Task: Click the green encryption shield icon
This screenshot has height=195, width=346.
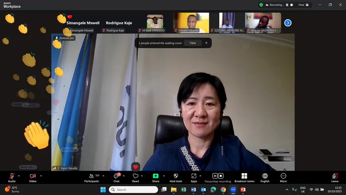Action: point(261,5)
